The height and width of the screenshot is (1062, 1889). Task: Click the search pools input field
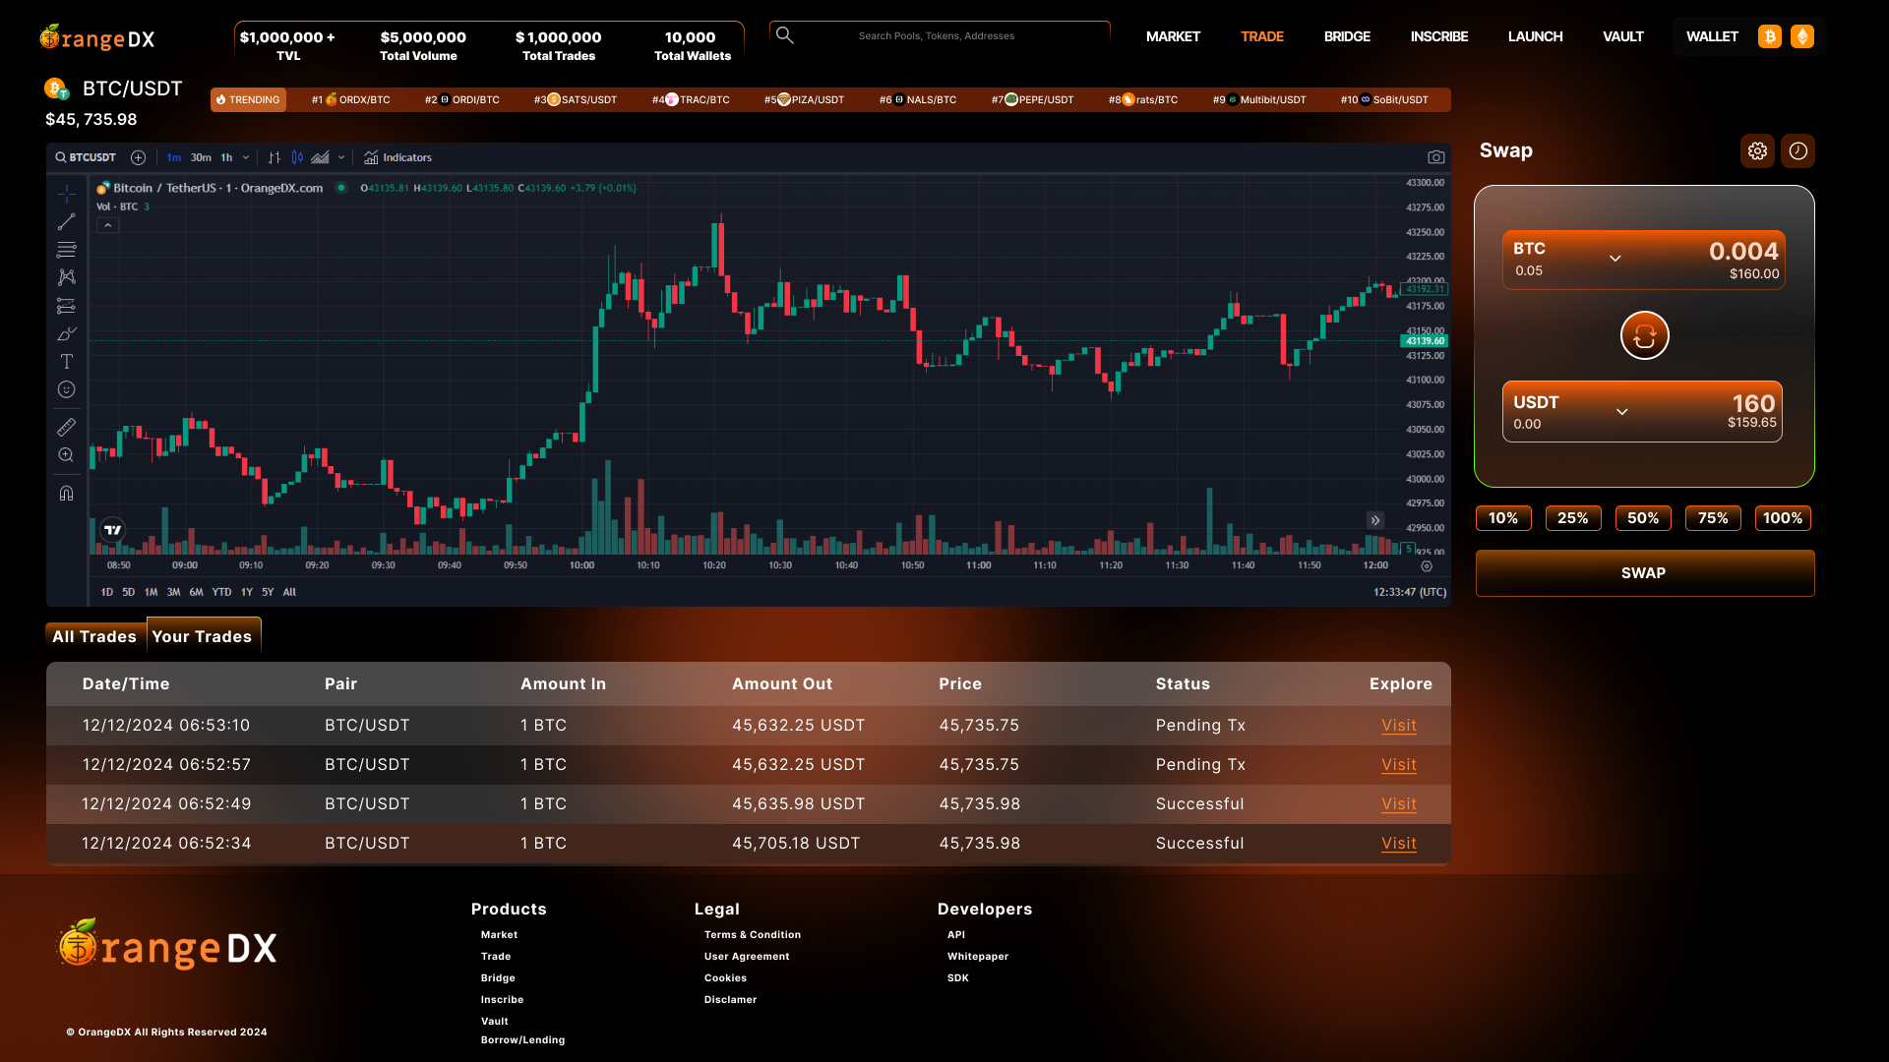tap(936, 36)
